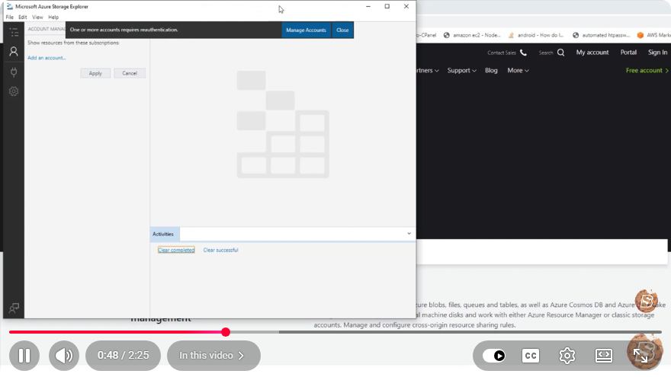
Task: Click Manage Accounts button
Action: [306, 30]
